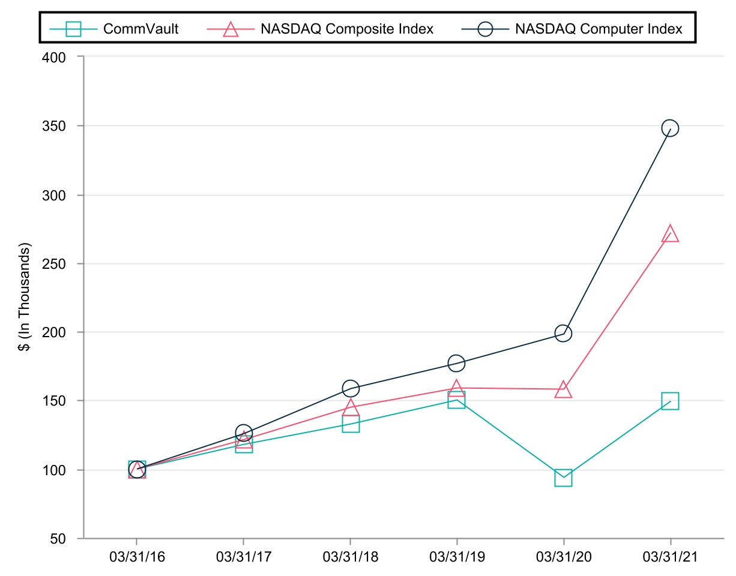The height and width of the screenshot is (576, 736).
Task: Click the NASDAQ Computer Index circle legend icon
Action: tap(486, 29)
